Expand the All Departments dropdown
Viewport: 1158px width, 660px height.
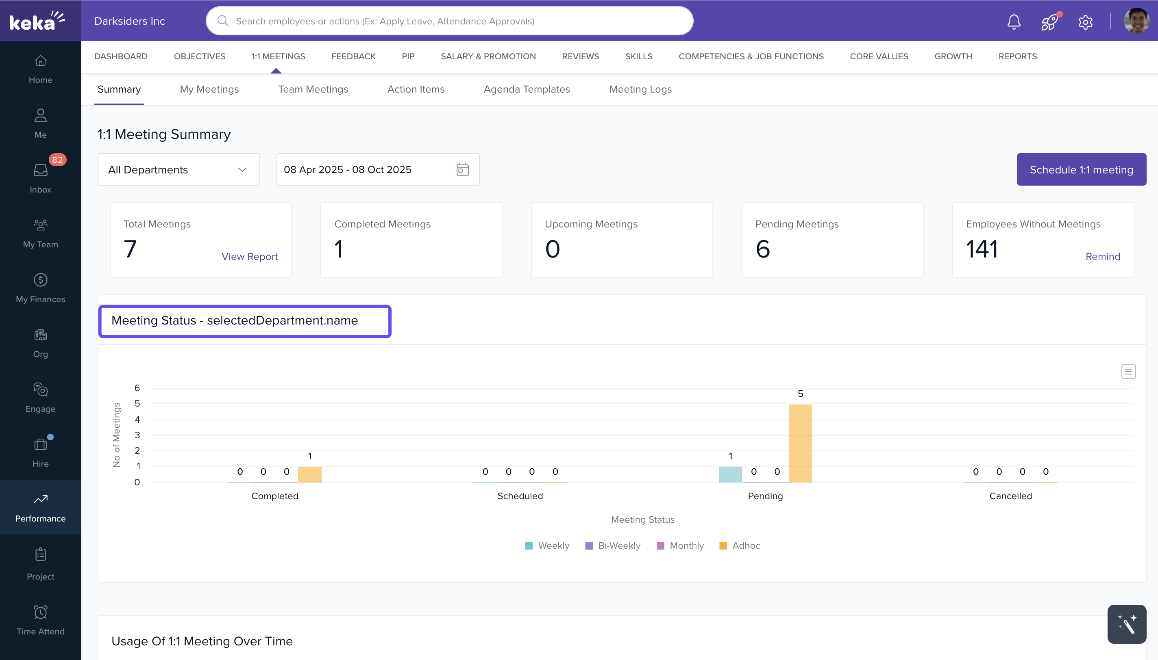pos(178,169)
